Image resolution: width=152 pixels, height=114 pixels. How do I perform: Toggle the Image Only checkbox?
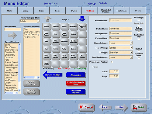click(x=139, y=26)
